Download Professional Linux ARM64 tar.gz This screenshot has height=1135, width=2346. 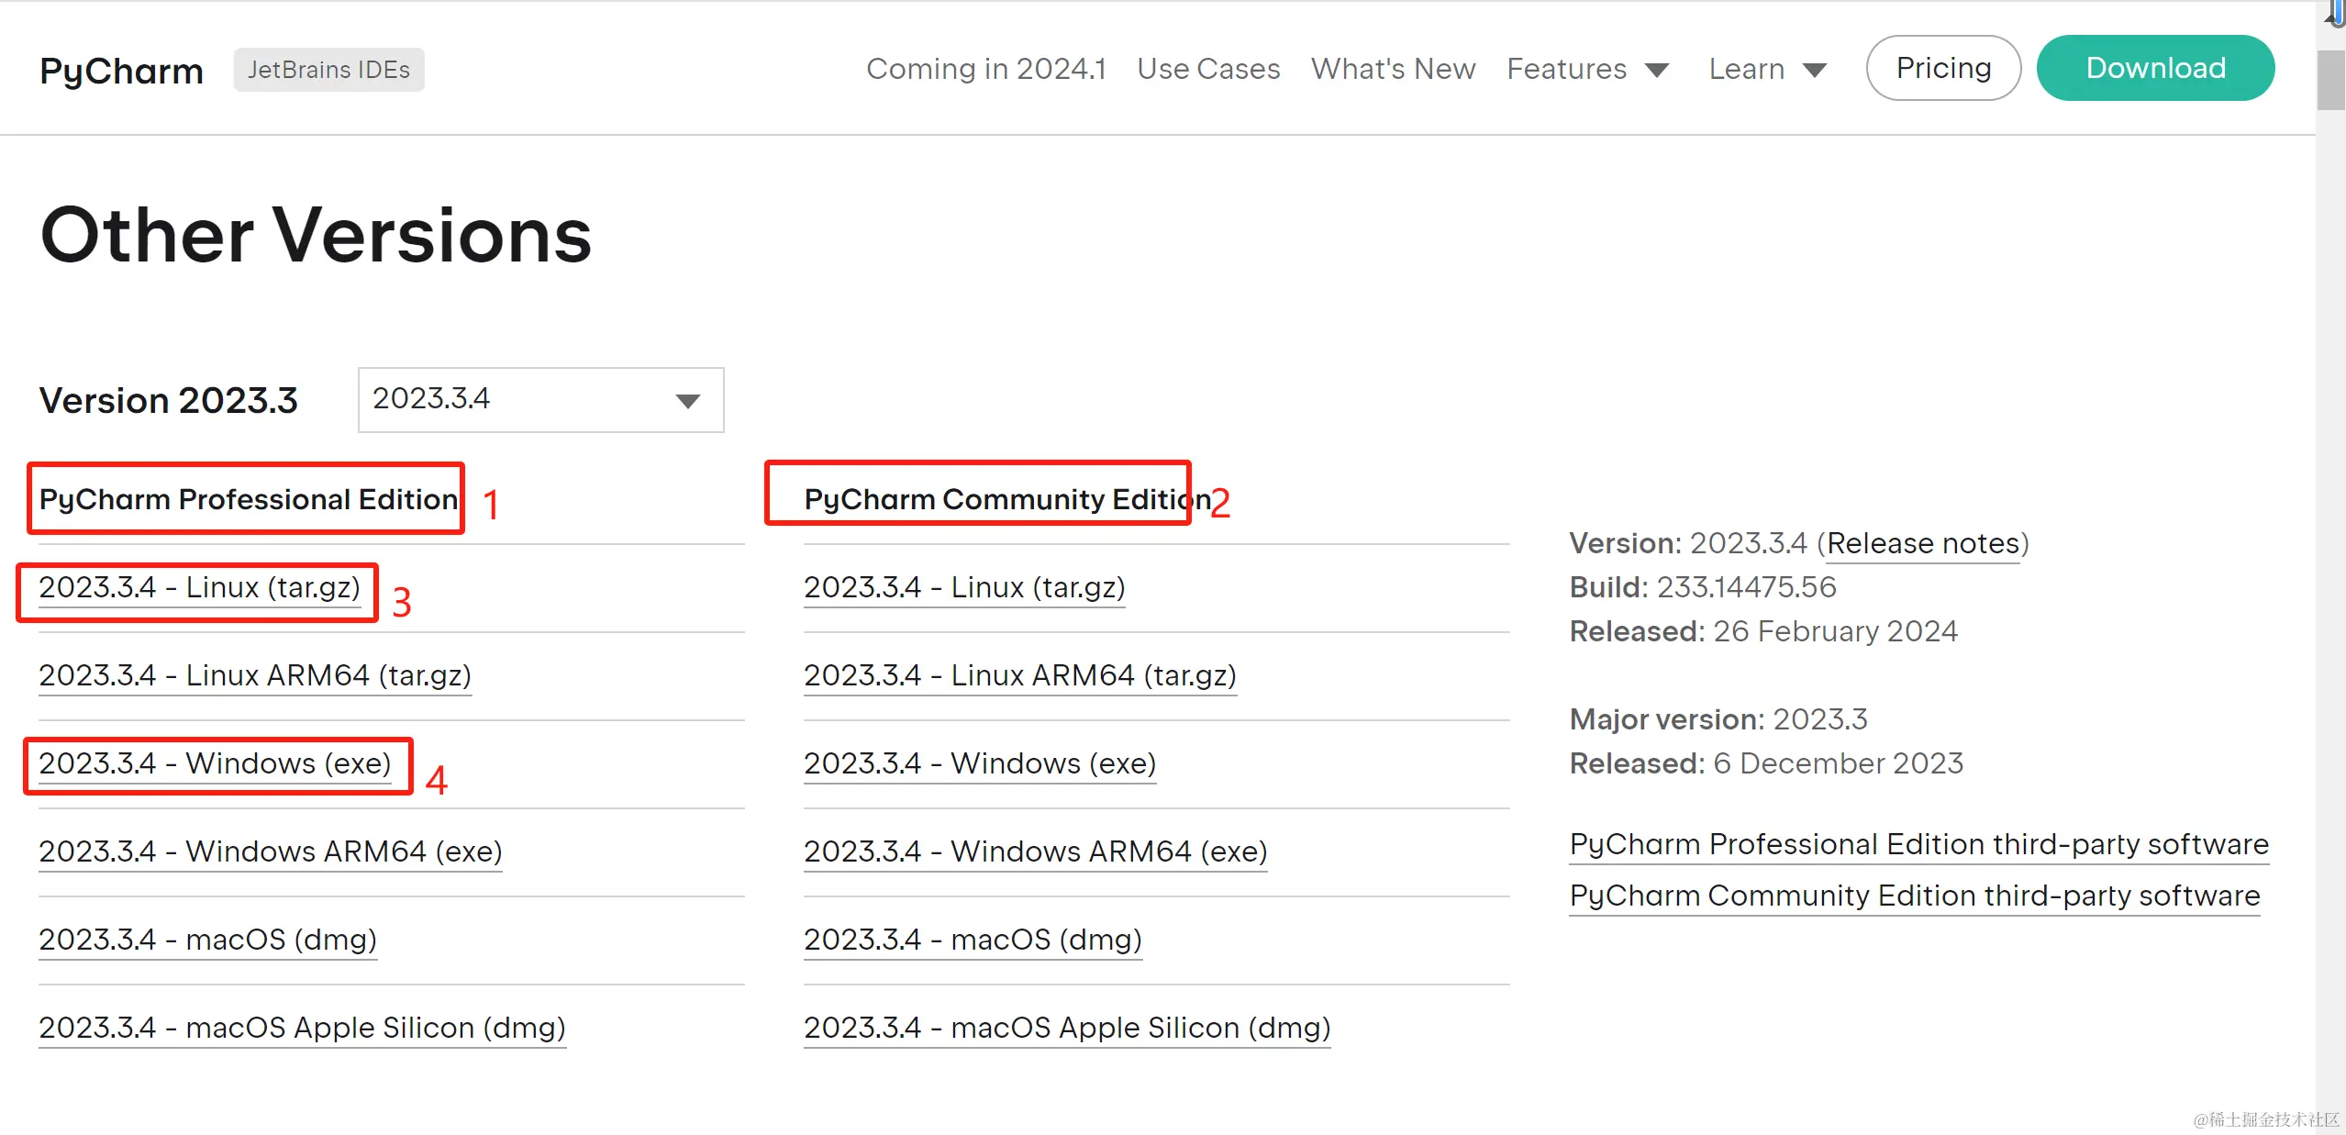(254, 675)
